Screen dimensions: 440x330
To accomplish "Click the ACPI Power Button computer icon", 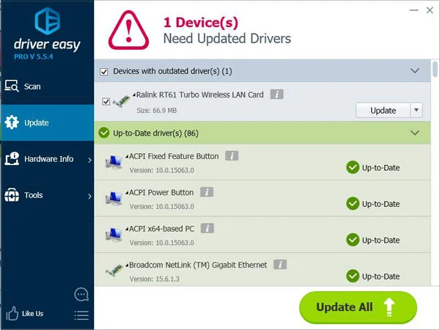I will [114, 198].
